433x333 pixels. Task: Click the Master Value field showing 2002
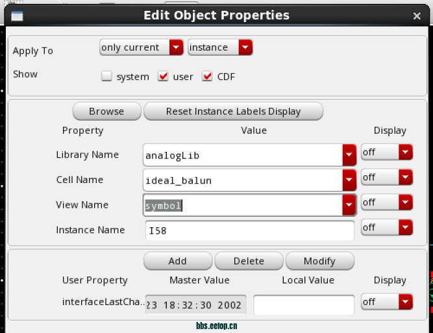coord(196,304)
